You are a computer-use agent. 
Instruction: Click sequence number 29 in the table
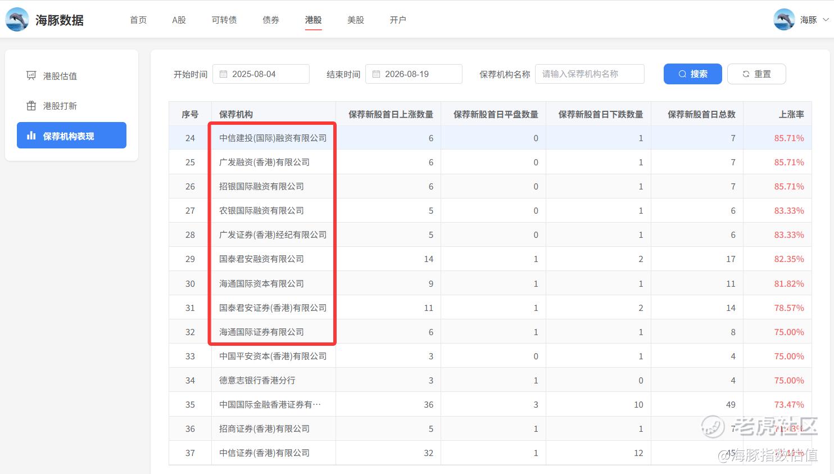(x=190, y=259)
